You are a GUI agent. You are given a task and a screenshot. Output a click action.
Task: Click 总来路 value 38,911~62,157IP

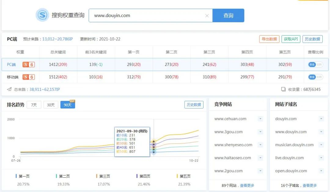pos(45,89)
